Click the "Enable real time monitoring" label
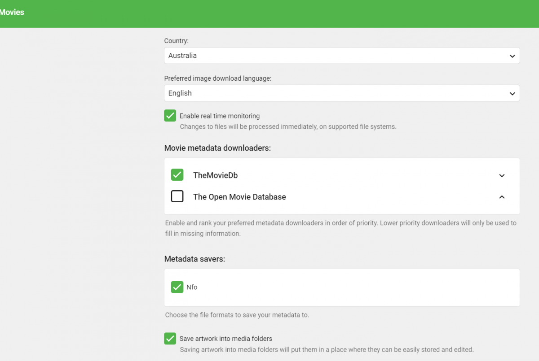The width and height of the screenshot is (539, 361). (220, 116)
